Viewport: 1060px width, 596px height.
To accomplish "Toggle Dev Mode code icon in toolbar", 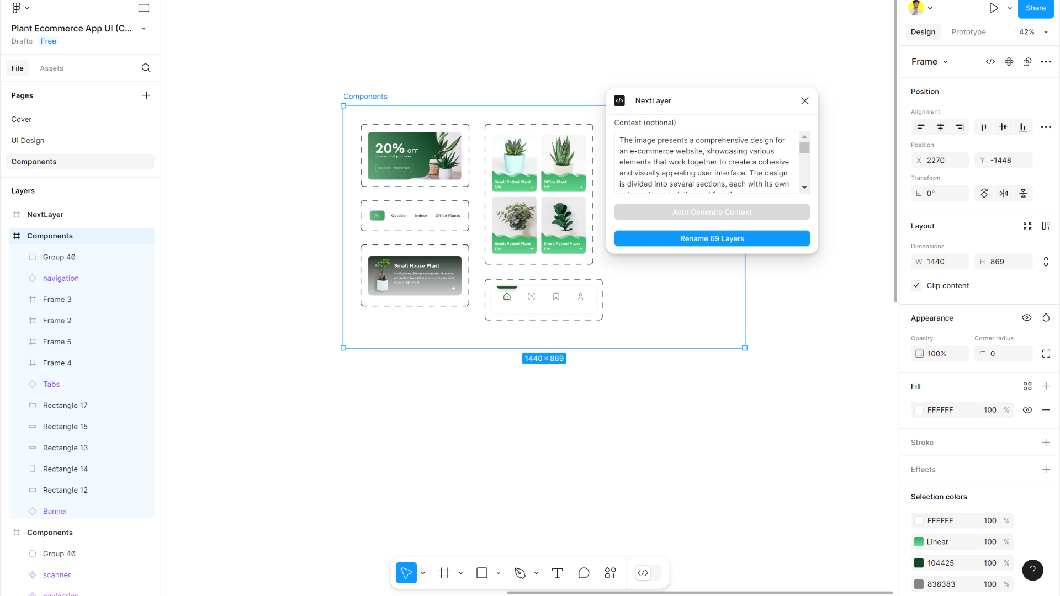I will 643,573.
